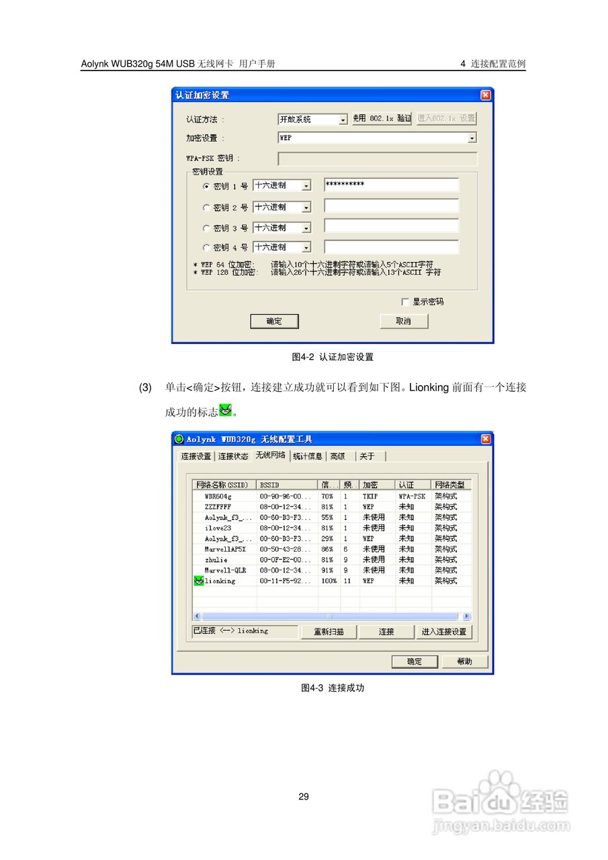Viewport: 608px width, 860px height.
Task: Click the 100% signal cell
Action: point(329,581)
